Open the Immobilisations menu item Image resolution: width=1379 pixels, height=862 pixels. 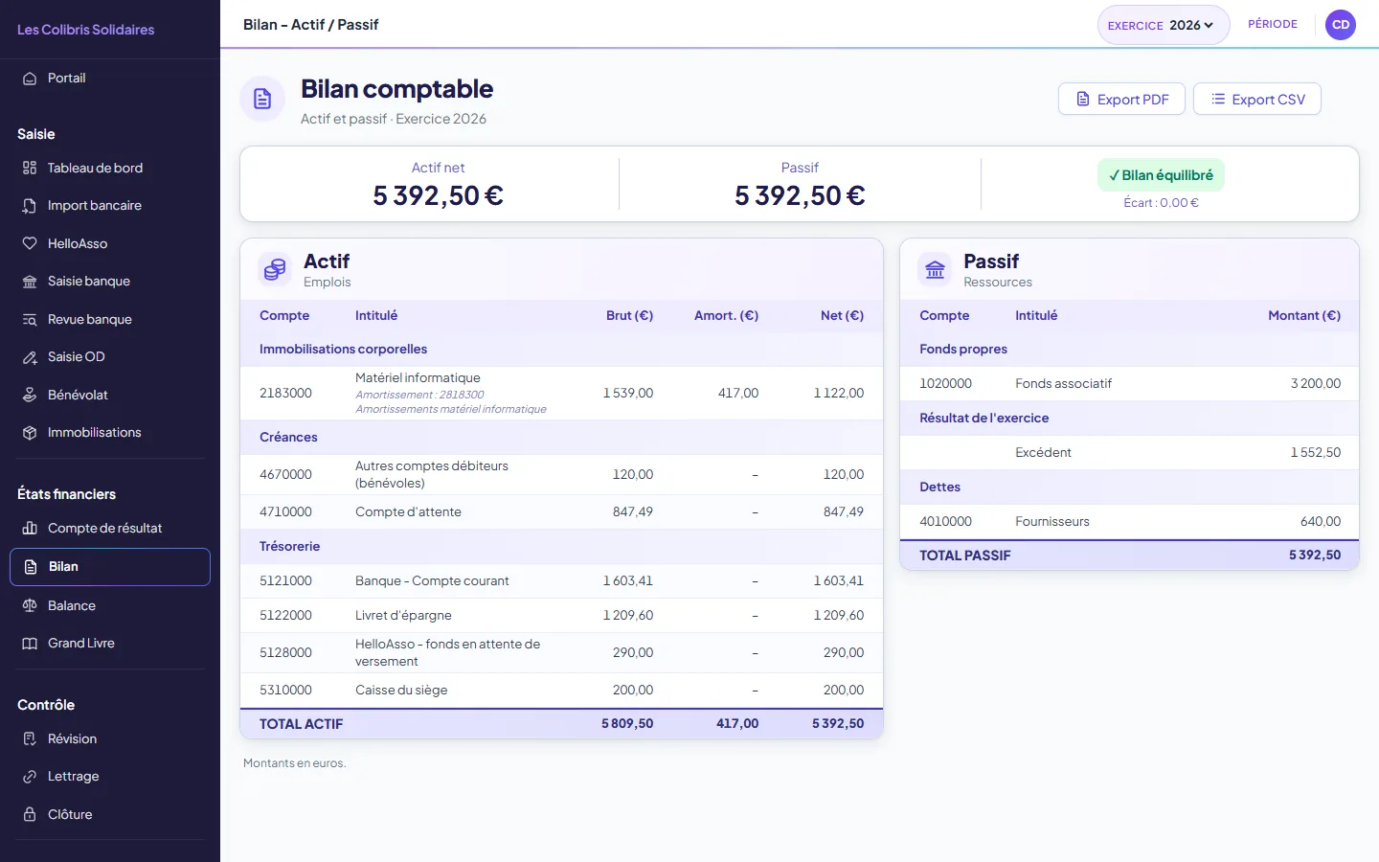tap(110, 433)
